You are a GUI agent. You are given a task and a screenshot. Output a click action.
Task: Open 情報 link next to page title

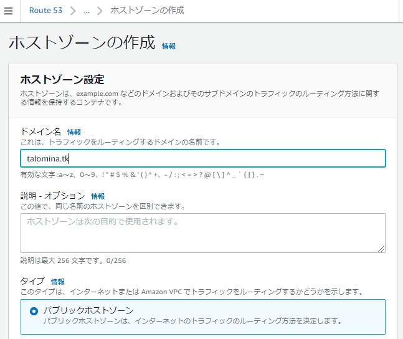point(169,46)
